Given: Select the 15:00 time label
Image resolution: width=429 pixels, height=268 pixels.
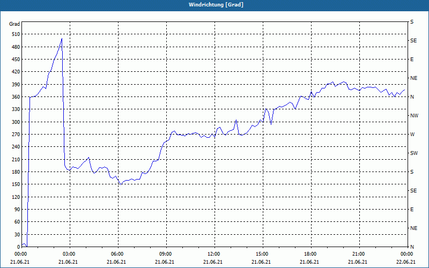Looking at the screenshot, I should (x=261, y=254).
